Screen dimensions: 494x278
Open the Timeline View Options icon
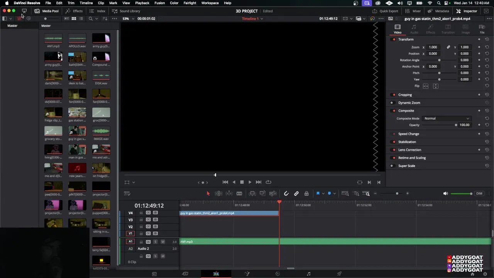pyautogui.click(x=127, y=193)
